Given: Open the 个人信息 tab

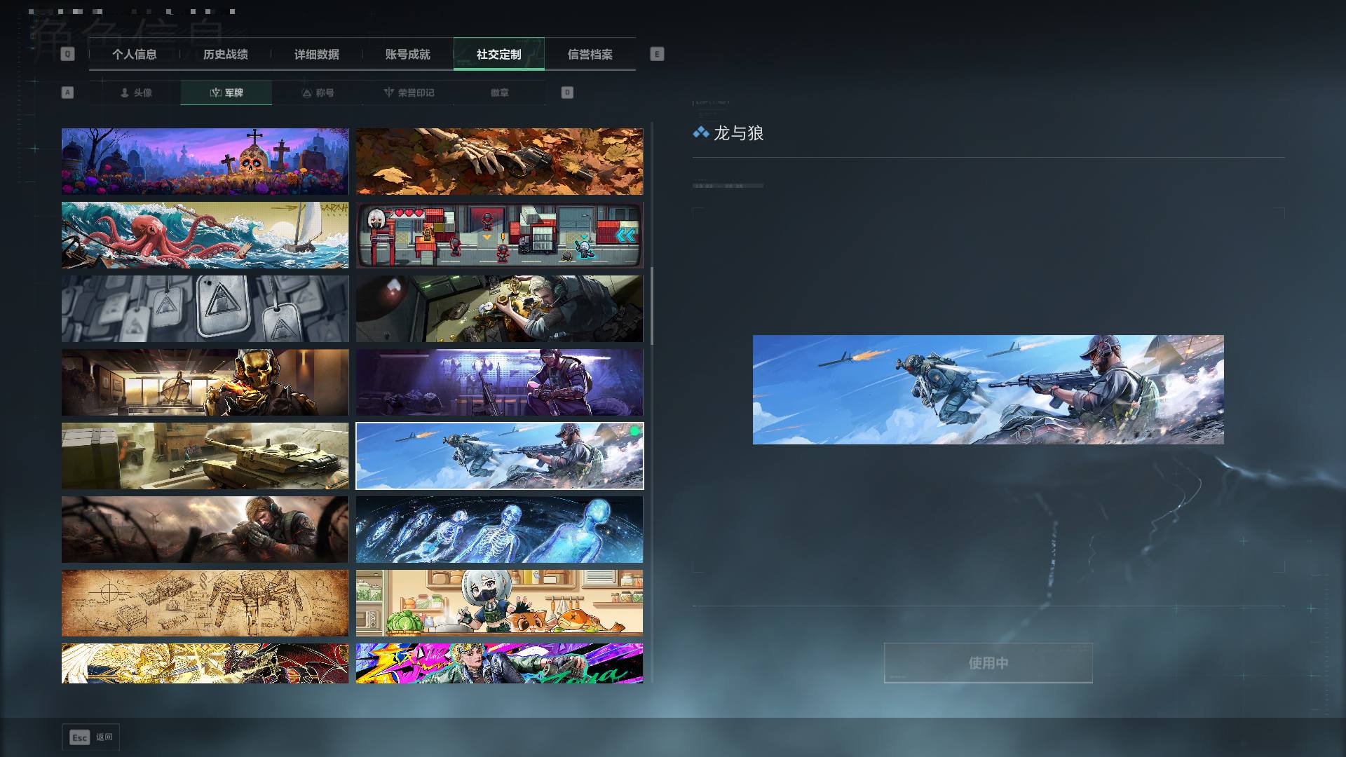Looking at the screenshot, I should (134, 54).
